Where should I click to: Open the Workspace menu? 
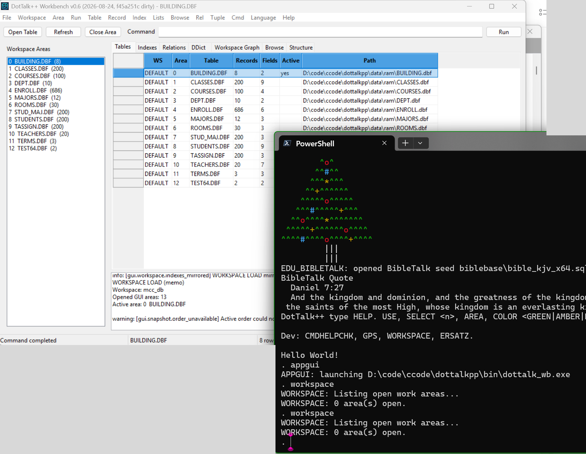pos(32,17)
